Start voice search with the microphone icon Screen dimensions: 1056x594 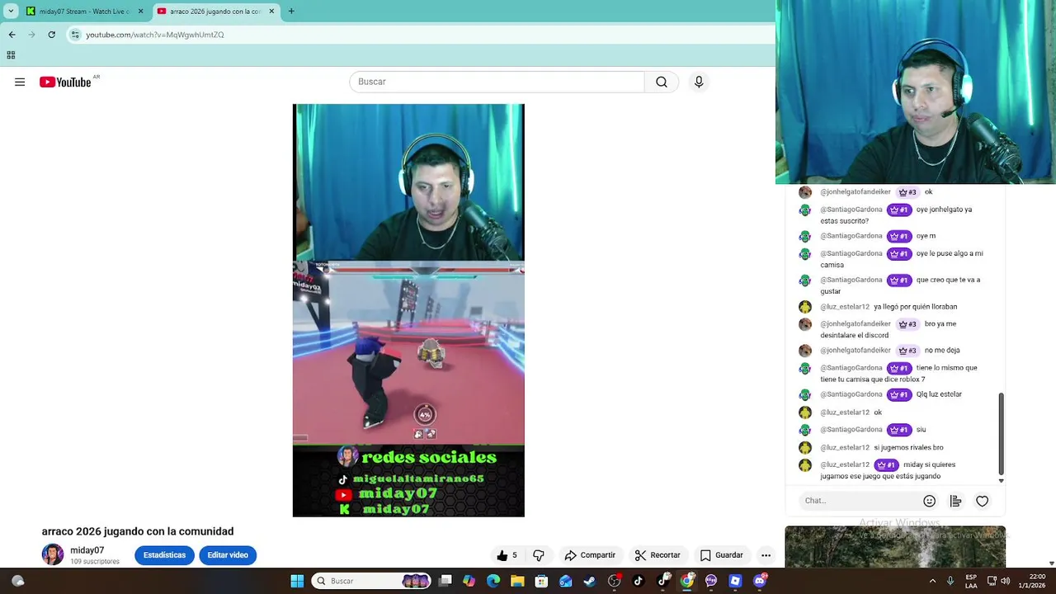(699, 82)
